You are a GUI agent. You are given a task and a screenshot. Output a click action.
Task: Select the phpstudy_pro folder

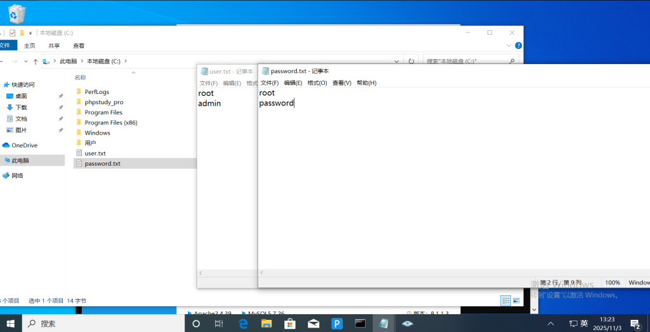(x=103, y=102)
